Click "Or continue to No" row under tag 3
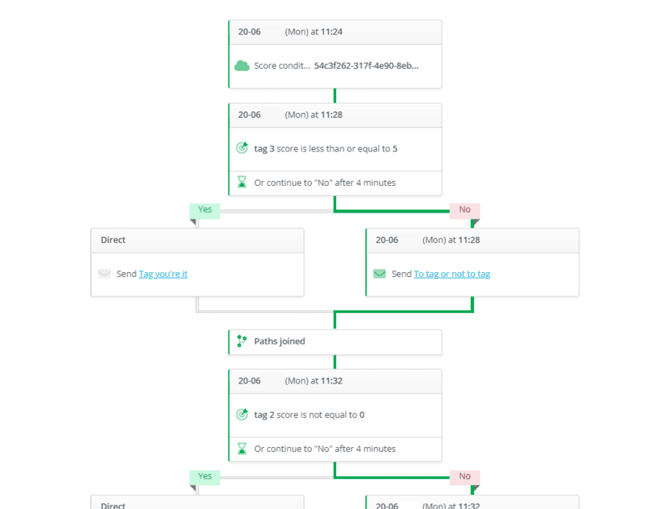 [324, 183]
